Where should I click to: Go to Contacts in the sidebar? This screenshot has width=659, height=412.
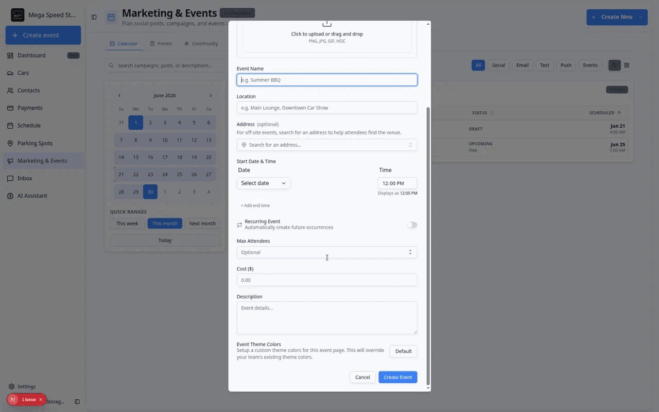click(x=28, y=90)
